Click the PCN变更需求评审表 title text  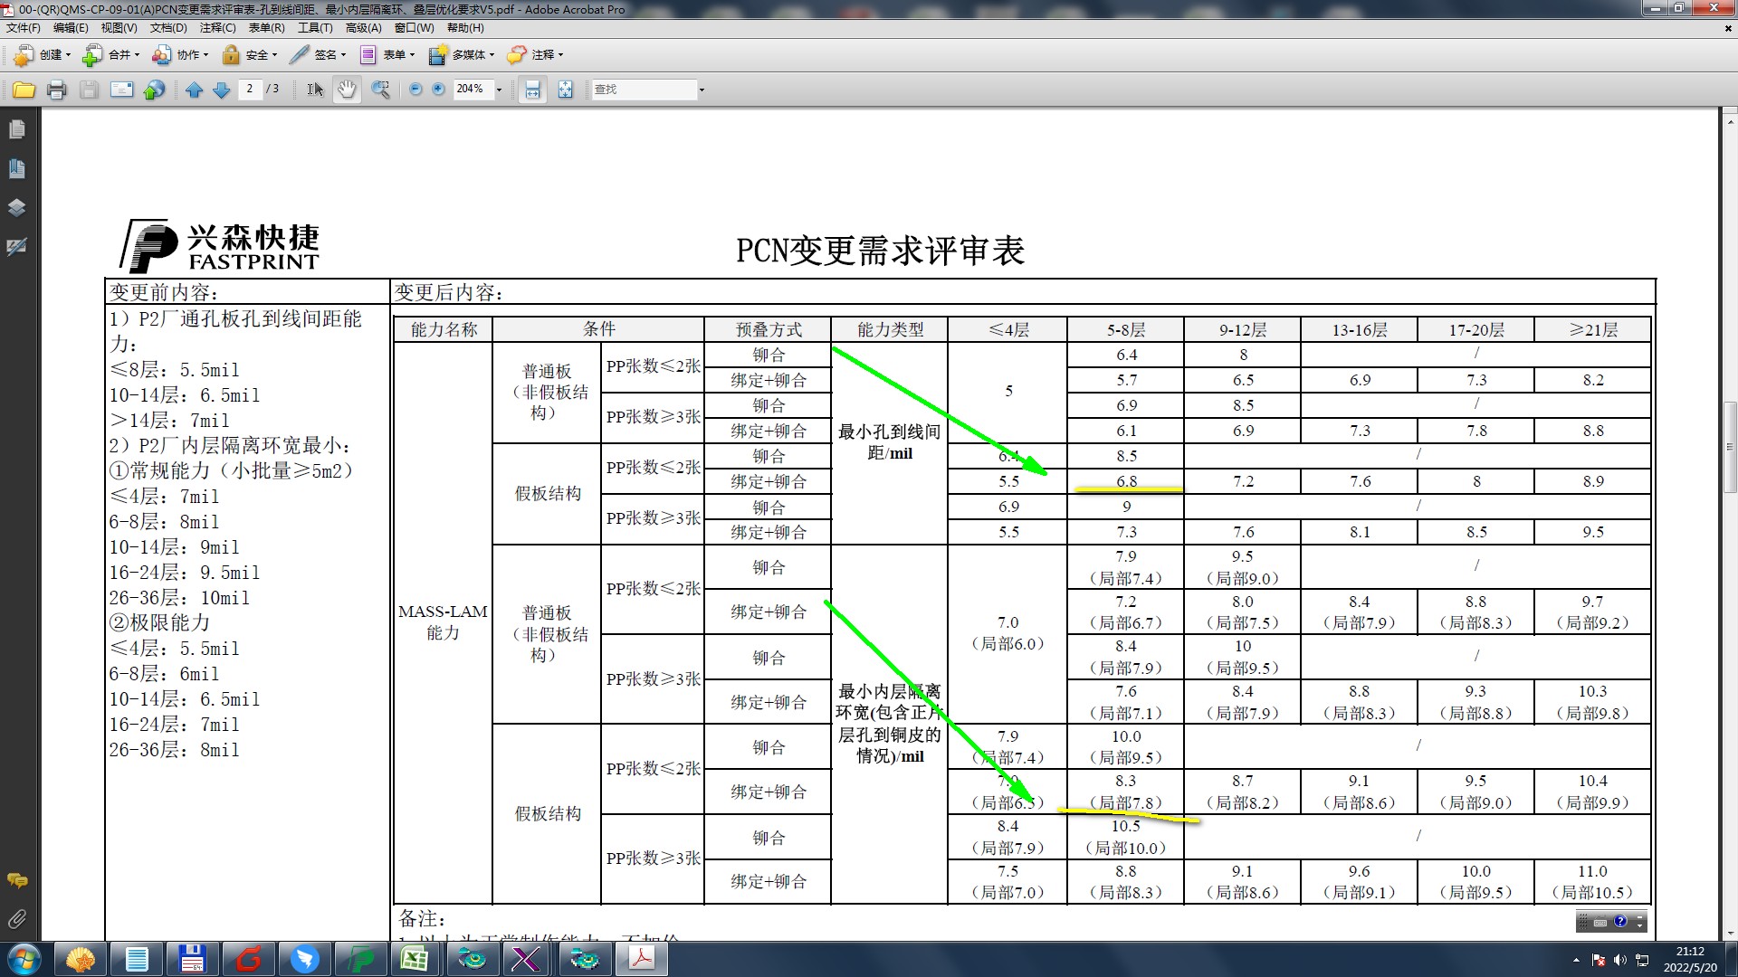(x=880, y=251)
